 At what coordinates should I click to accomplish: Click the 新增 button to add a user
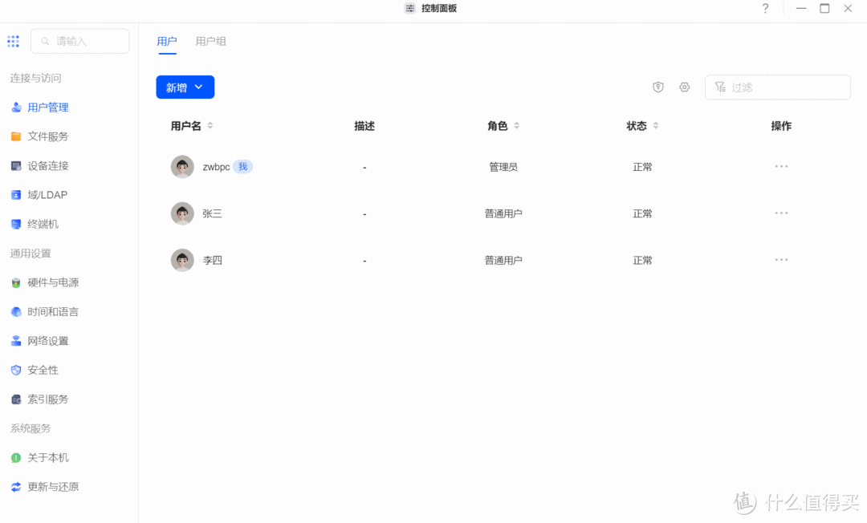[178, 87]
